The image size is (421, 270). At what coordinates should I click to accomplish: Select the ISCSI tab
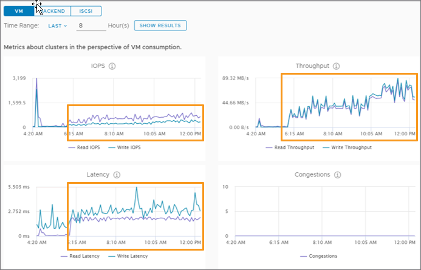[86, 11]
